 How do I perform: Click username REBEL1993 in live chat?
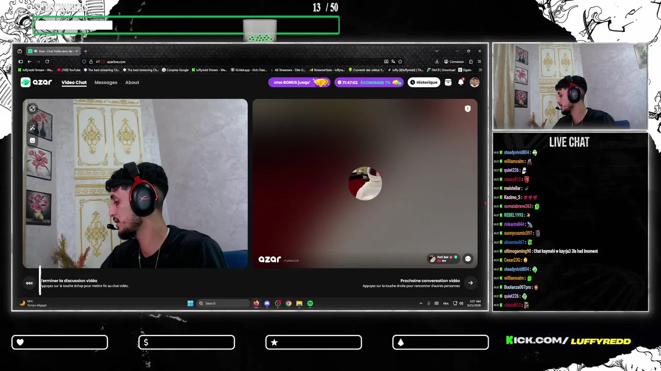coord(514,215)
